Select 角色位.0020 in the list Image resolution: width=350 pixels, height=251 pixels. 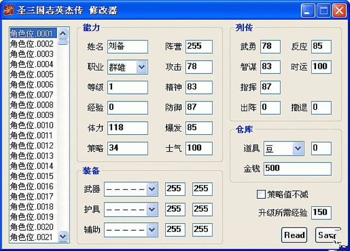[33, 227]
